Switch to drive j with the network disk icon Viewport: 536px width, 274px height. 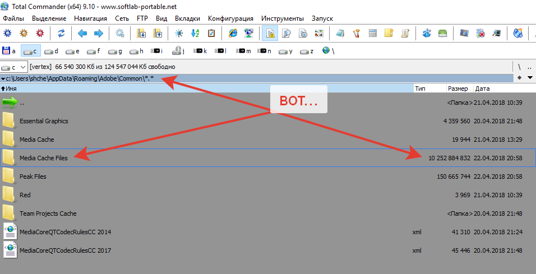[178, 51]
